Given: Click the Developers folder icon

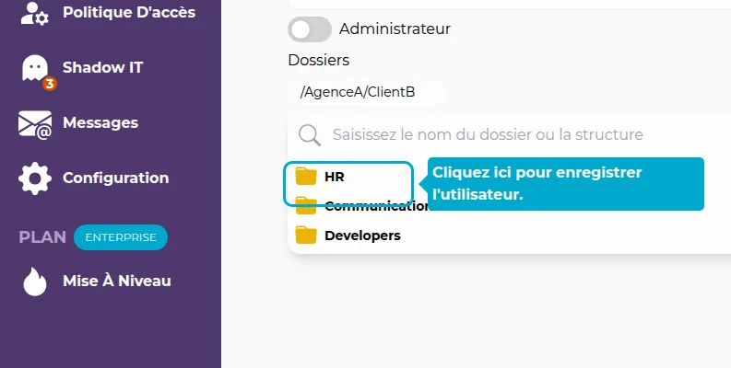Looking at the screenshot, I should tap(306, 236).
